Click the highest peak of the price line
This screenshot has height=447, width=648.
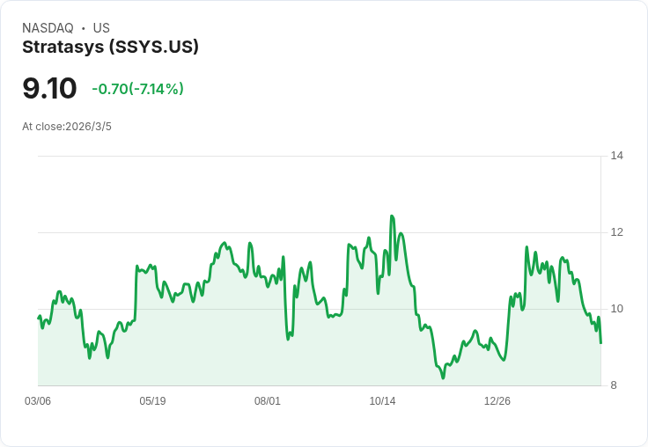point(392,216)
